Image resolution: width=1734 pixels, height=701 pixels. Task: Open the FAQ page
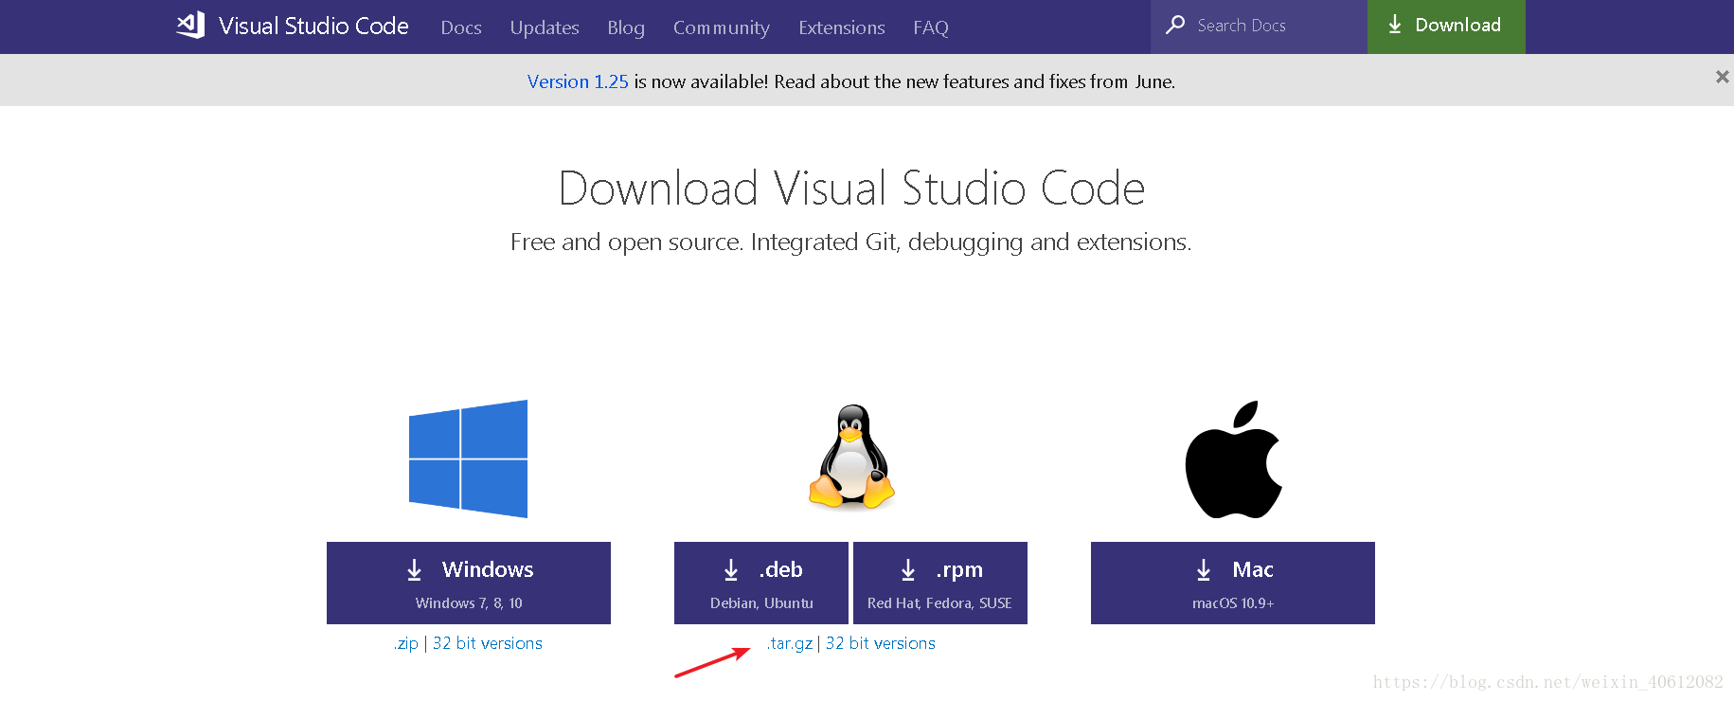click(931, 27)
